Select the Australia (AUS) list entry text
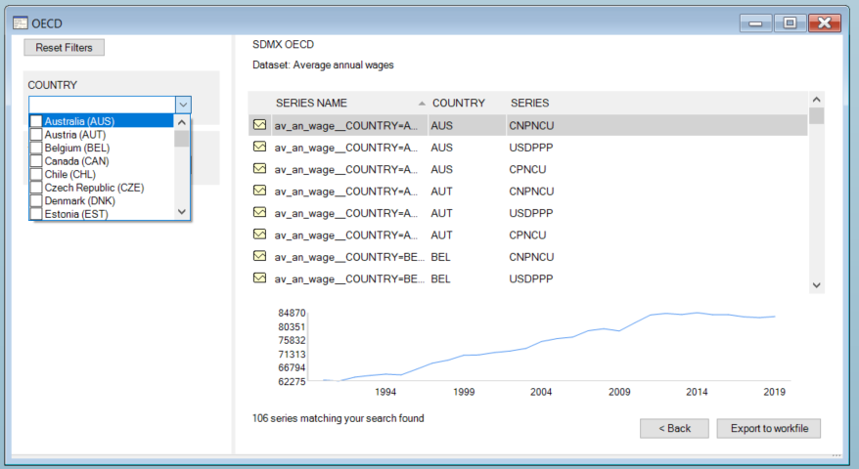This screenshot has height=469, width=859. pos(79,121)
